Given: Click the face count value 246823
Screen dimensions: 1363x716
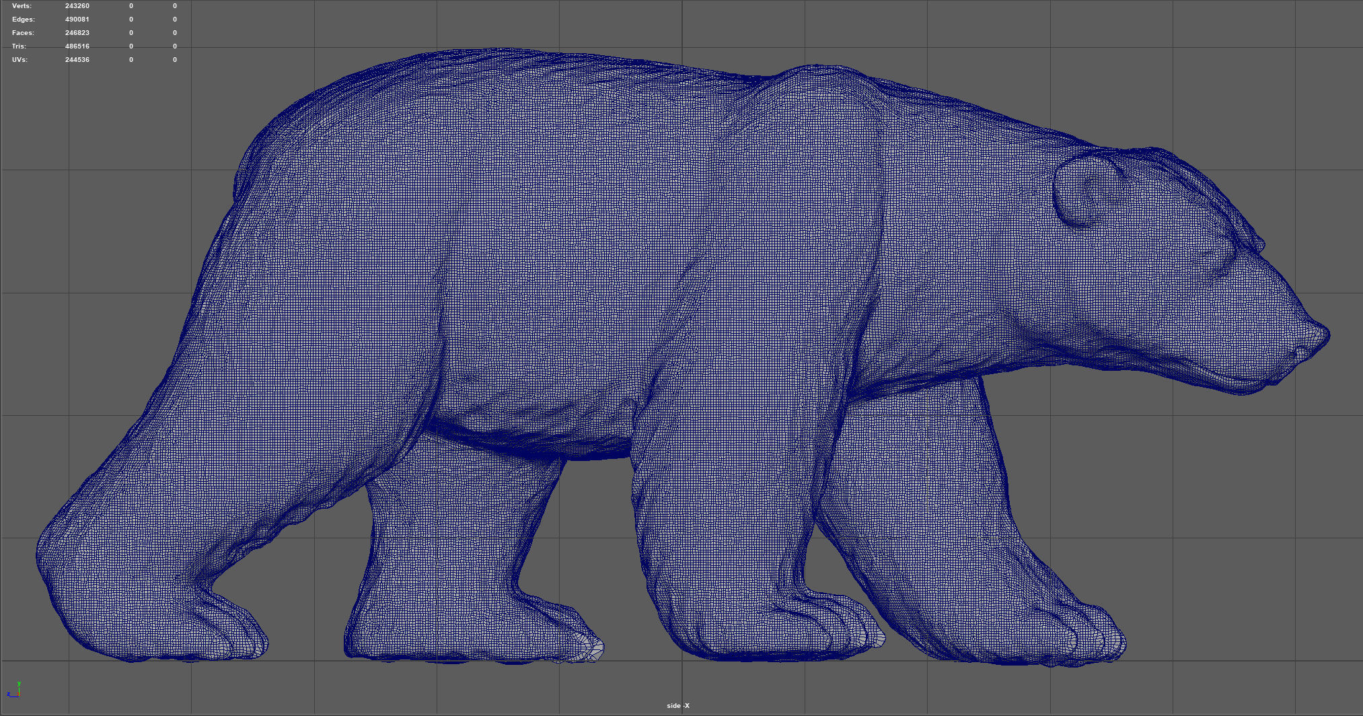Looking at the screenshot, I should pyautogui.click(x=77, y=33).
